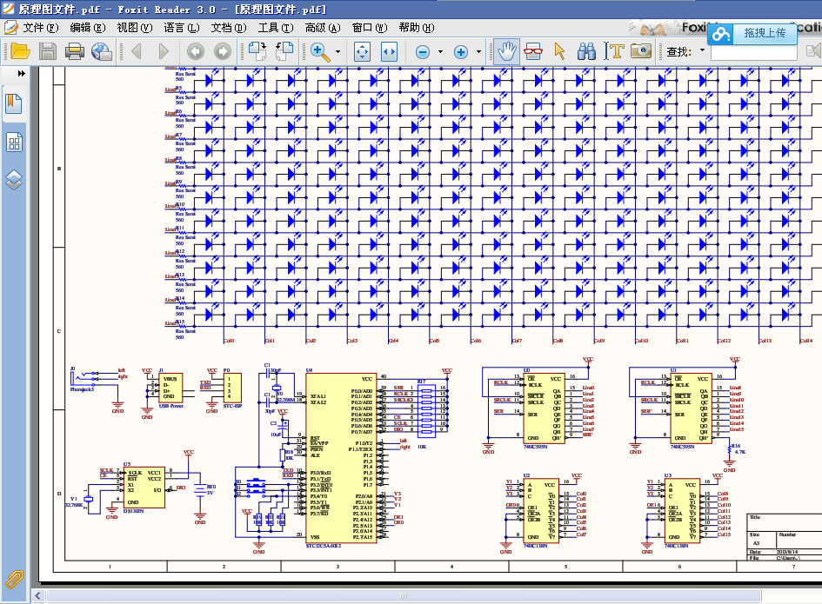Go to the next page arrow

pos(163,51)
